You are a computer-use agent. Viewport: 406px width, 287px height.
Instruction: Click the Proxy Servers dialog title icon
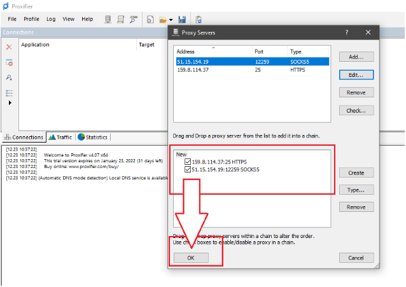click(x=176, y=32)
